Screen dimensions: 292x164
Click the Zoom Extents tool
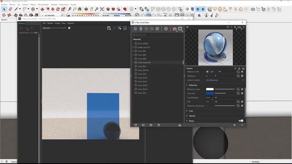tap(102, 9)
